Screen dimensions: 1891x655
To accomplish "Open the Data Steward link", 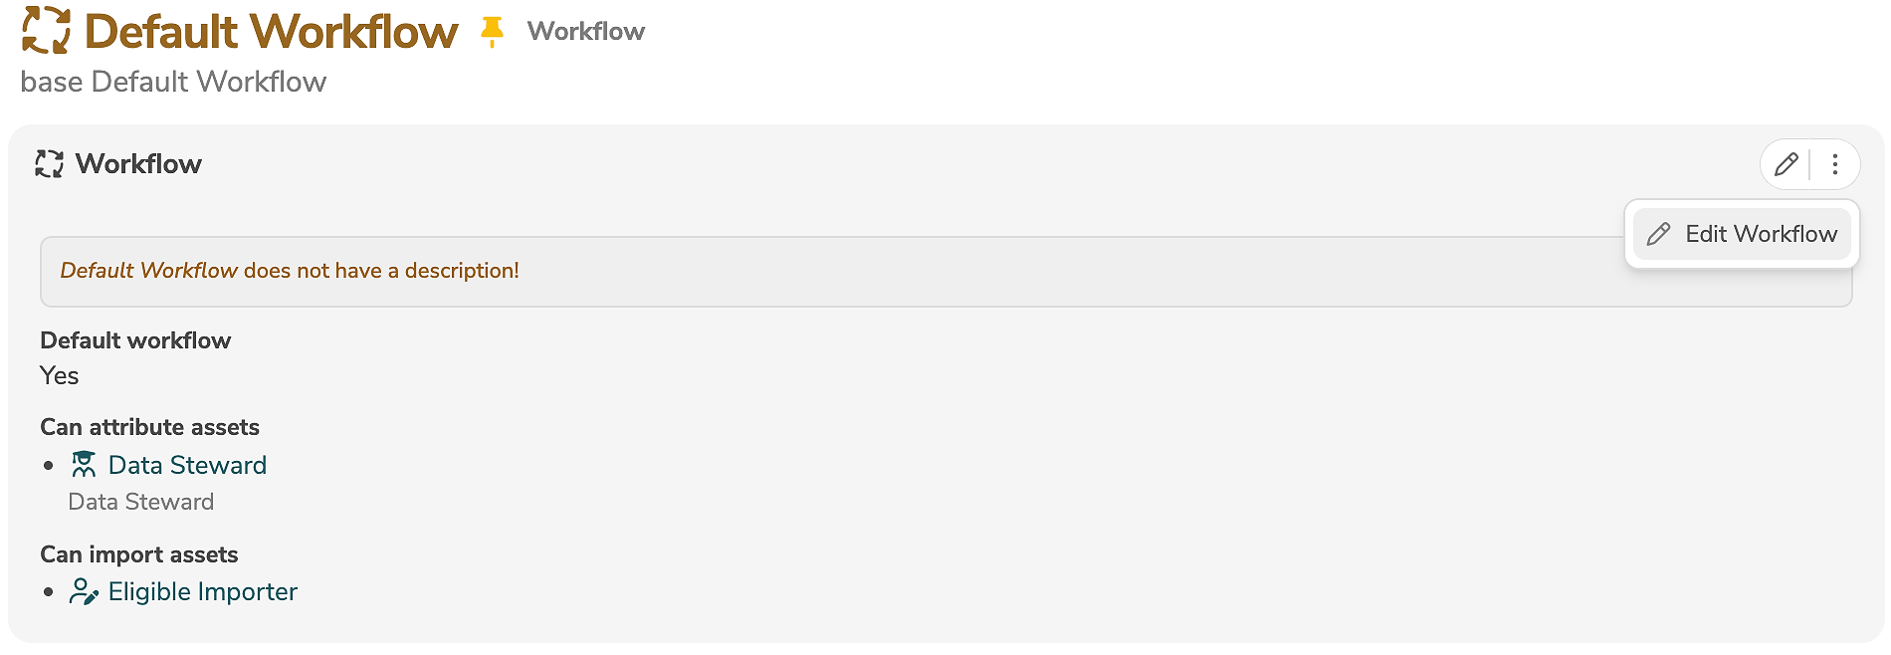I will click(187, 465).
